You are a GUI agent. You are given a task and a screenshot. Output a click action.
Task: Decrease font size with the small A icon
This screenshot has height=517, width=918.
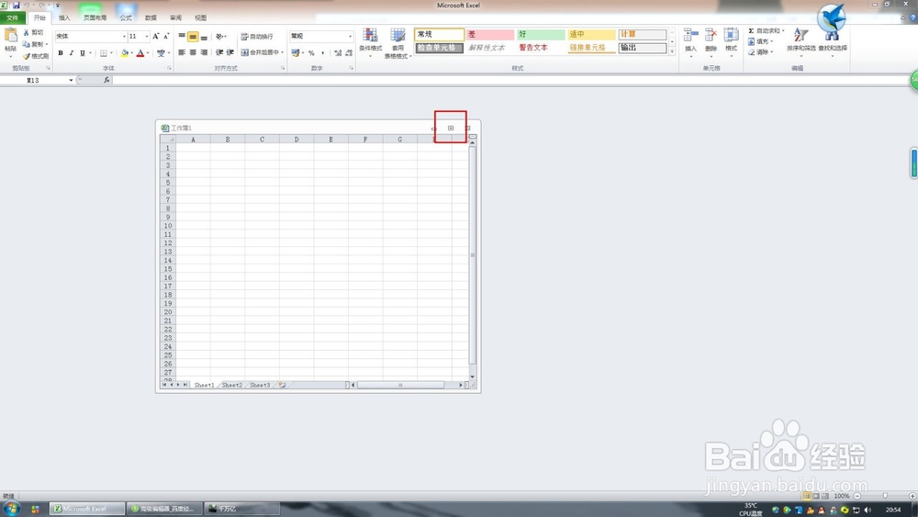[166, 37]
